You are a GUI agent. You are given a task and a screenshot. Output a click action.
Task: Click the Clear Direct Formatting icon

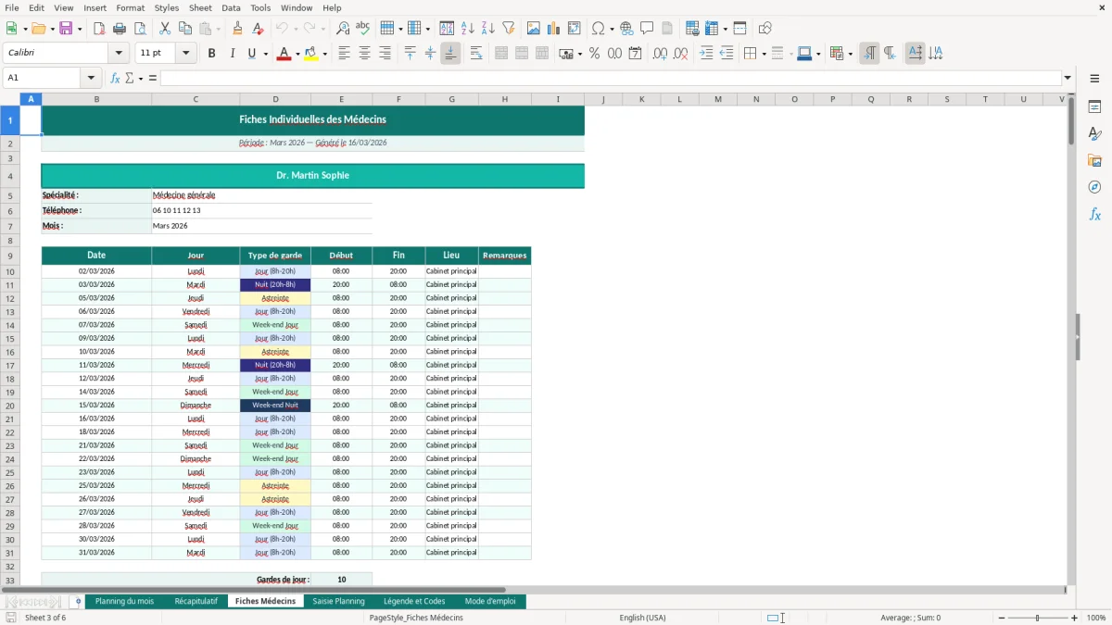(x=258, y=29)
